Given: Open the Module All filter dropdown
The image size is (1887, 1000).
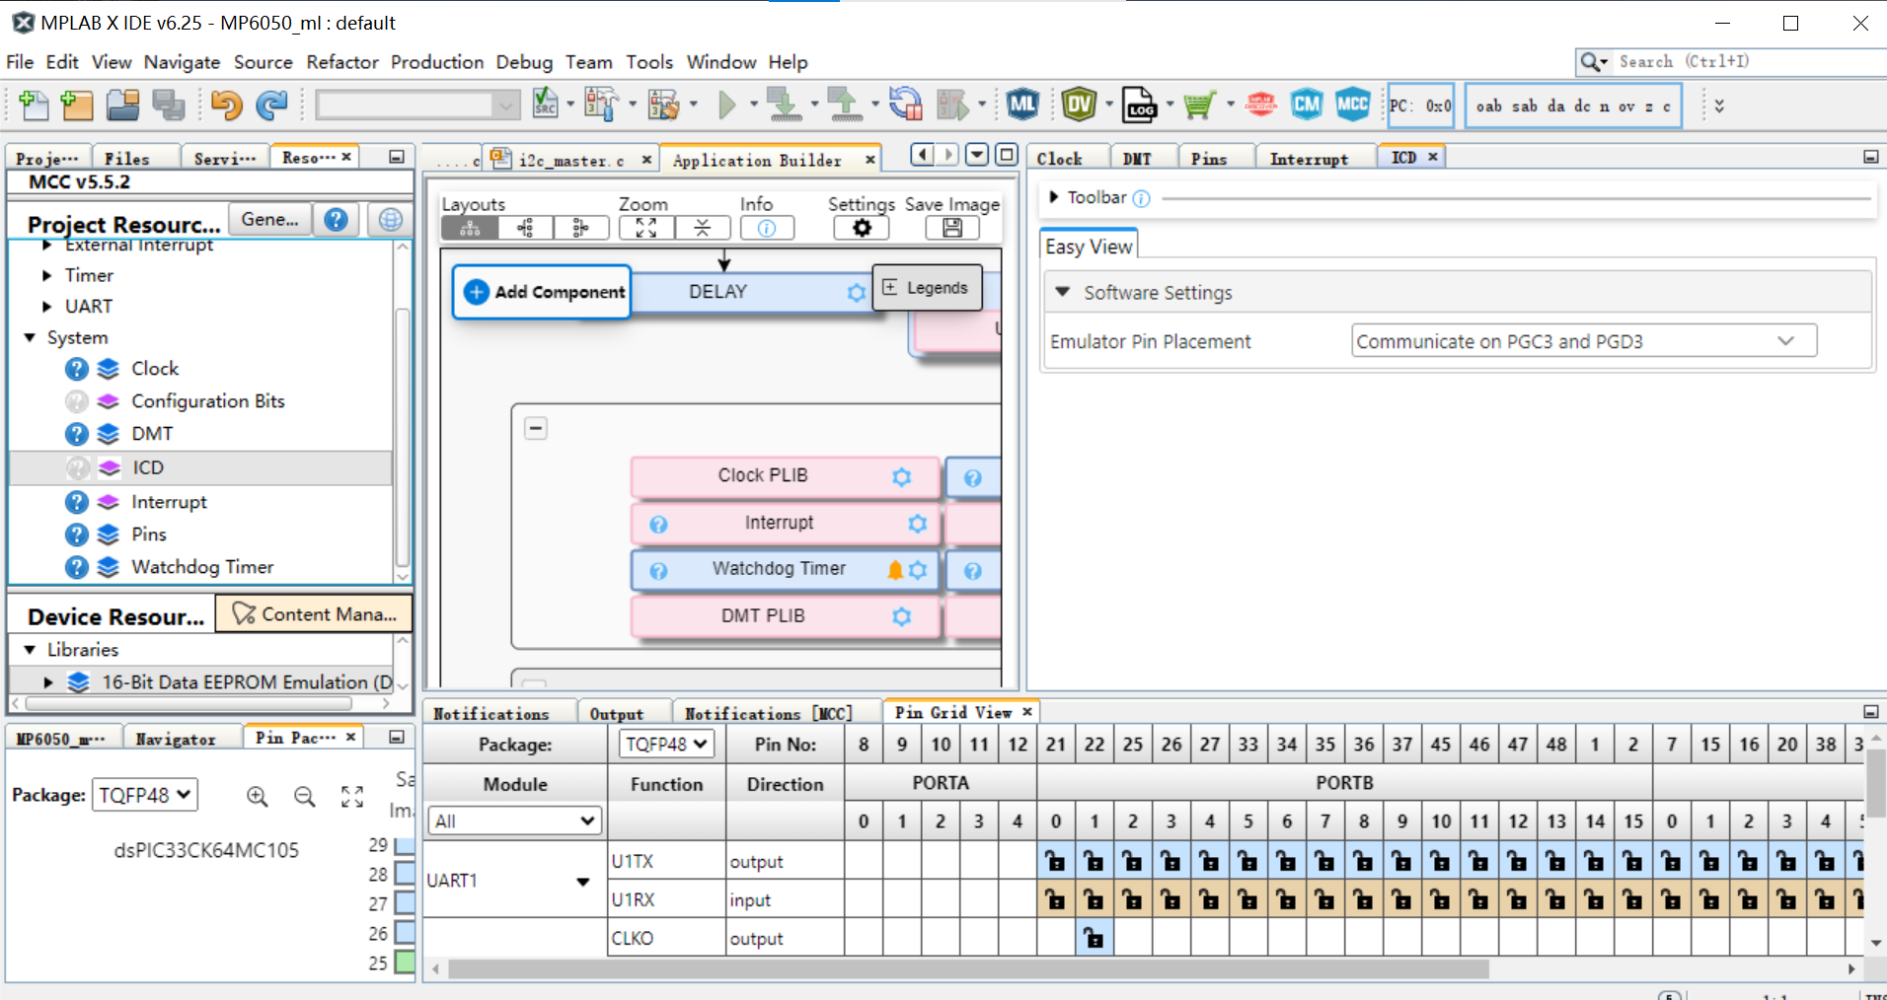Looking at the screenshot, I should [x=514, y=821].
